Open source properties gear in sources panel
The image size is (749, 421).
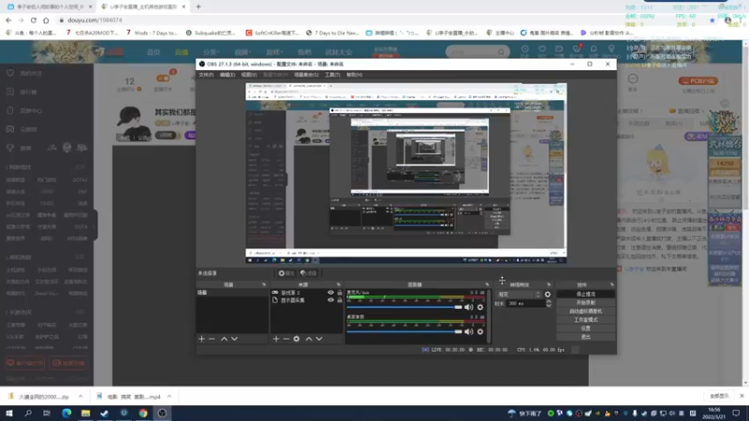[297, 339]
